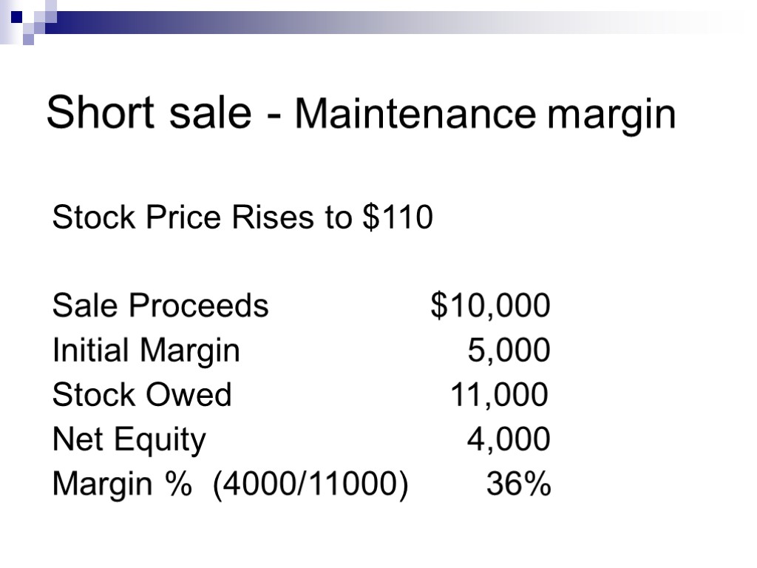Select the $10,000 sale proceeds value
Viewport: 757px width, 568px height.
pos(490,305)
